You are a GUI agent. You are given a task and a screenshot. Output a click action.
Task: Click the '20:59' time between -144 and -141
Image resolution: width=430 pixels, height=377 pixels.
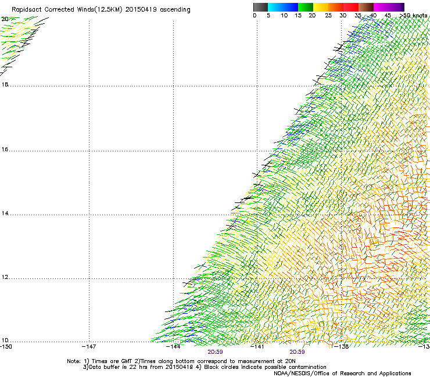pos(215,352)
